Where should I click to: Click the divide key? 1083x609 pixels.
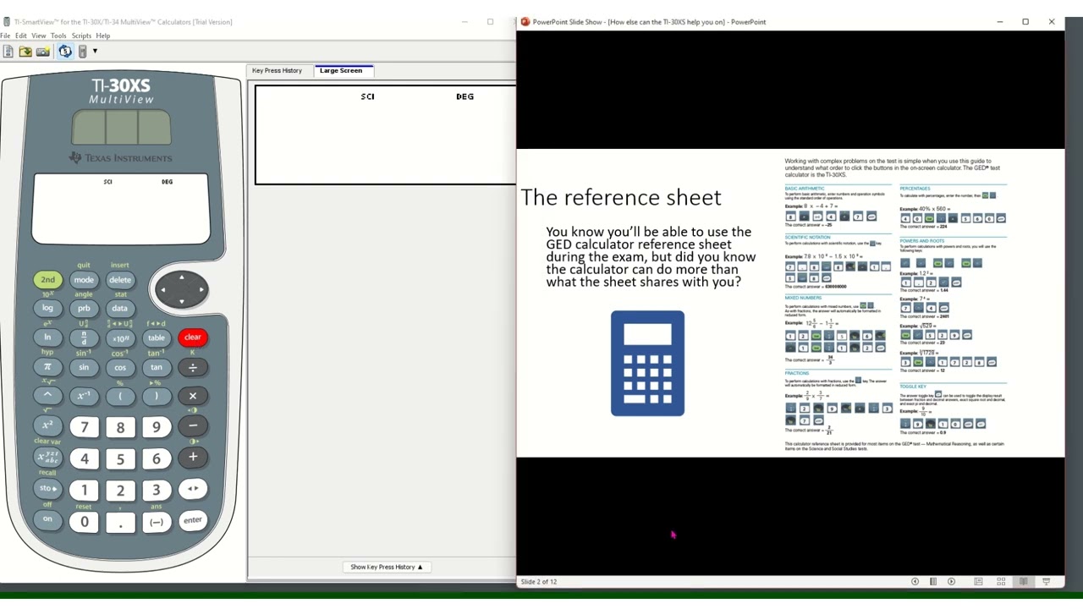[193, 367]
